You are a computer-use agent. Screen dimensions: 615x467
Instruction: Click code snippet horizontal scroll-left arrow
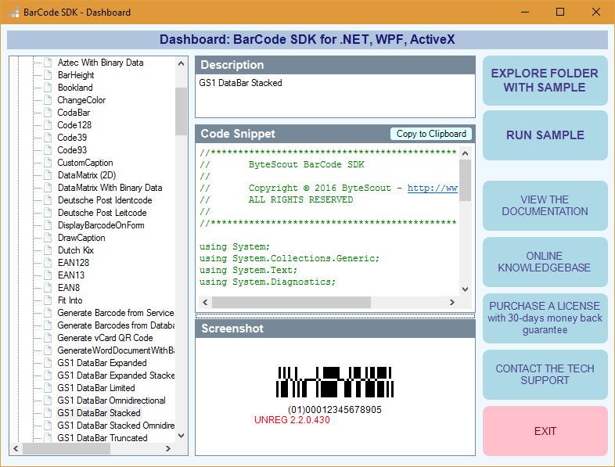point(205,302)
